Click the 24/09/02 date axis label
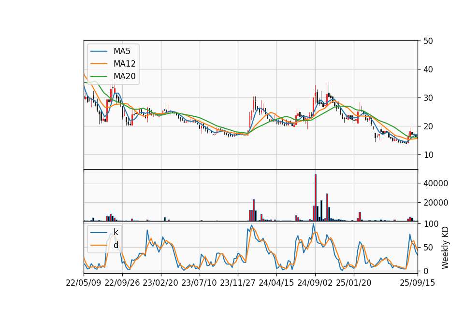The height and width of the screenshot is (333, 464). 315,283
